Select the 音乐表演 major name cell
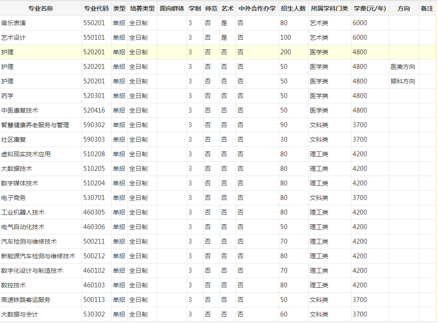This screenshot has width=438, height=324. [14, 23]
